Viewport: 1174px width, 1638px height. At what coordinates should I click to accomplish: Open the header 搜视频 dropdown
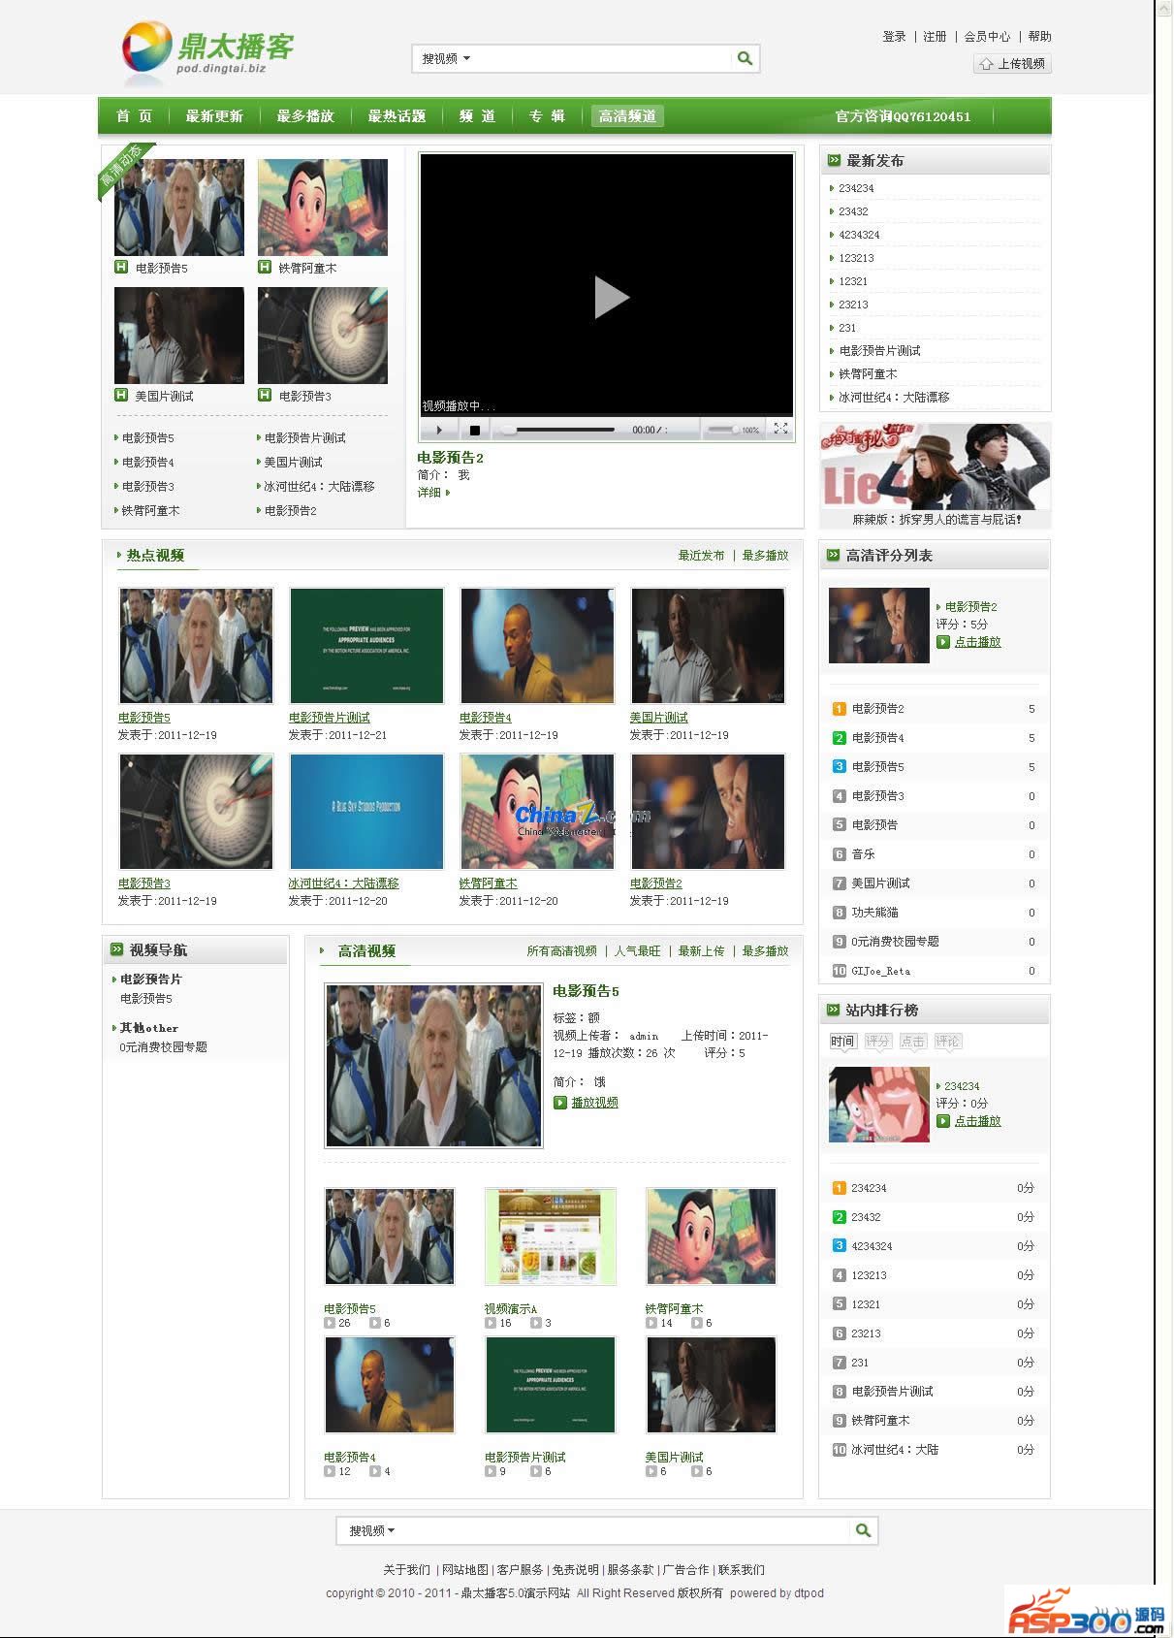[446, 59]
